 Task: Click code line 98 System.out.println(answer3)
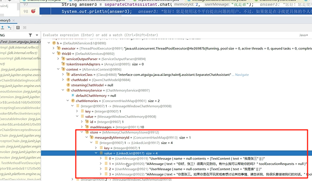(x=97, y=11)
